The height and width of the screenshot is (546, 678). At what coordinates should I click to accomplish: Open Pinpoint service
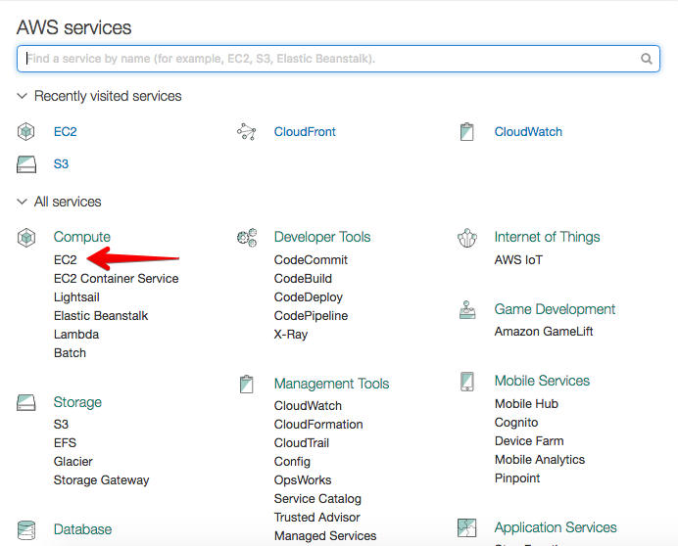[517, 478]
